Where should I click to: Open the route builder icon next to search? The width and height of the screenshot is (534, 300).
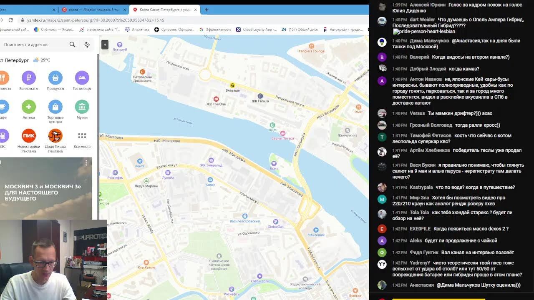(x=87, y=45)
